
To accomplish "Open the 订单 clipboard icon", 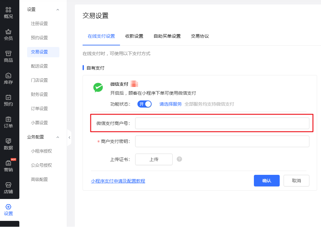I will [x=8, y=119].
